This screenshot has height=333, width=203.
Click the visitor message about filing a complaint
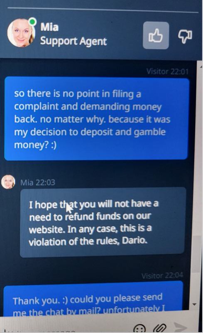pyautogui.click(x=96, y=118)
